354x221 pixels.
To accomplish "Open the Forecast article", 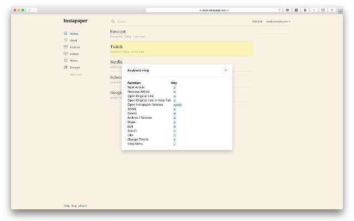I will pyautogui.click(x=118, y=31).
